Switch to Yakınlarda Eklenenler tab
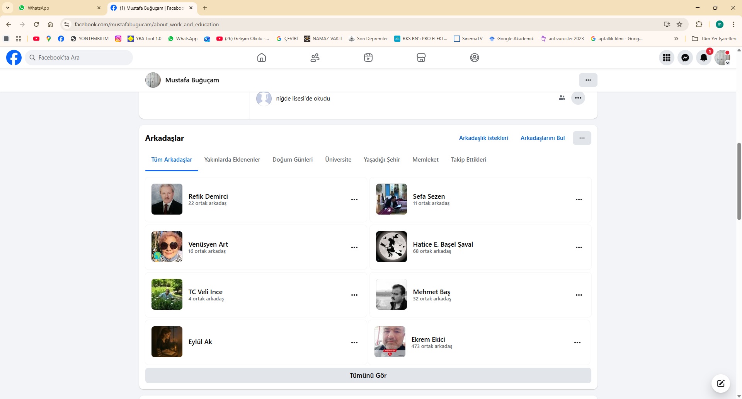Image resolution: width=742 pixels, height=399 pixels. 232,160
